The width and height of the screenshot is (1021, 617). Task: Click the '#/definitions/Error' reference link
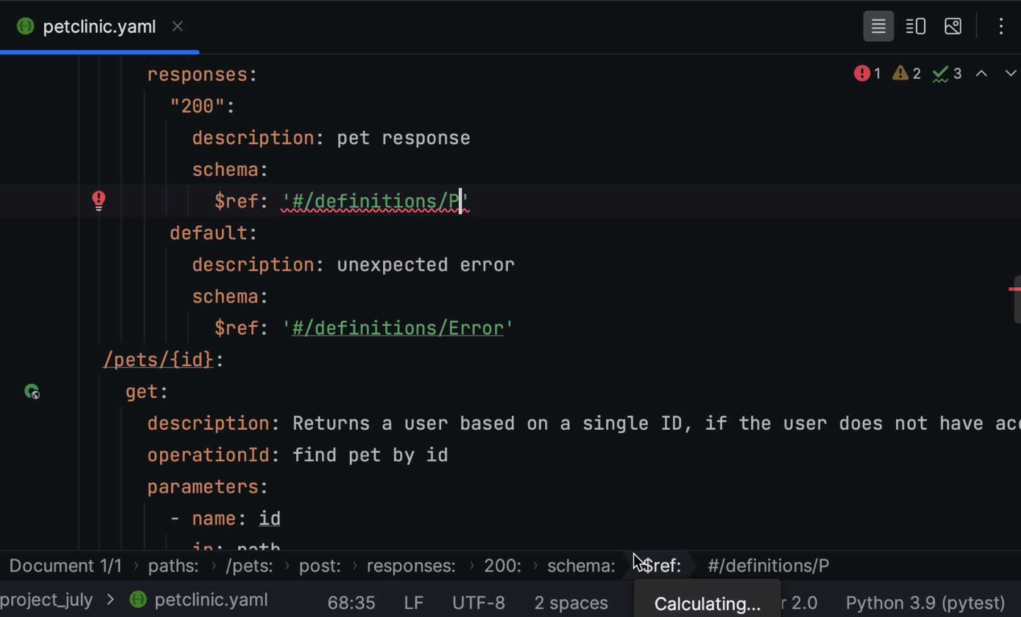(x=397, y=327)
